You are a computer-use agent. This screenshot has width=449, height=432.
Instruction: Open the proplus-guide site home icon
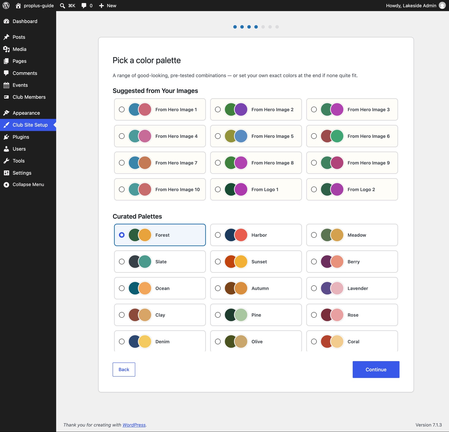[x=18, y=6]
